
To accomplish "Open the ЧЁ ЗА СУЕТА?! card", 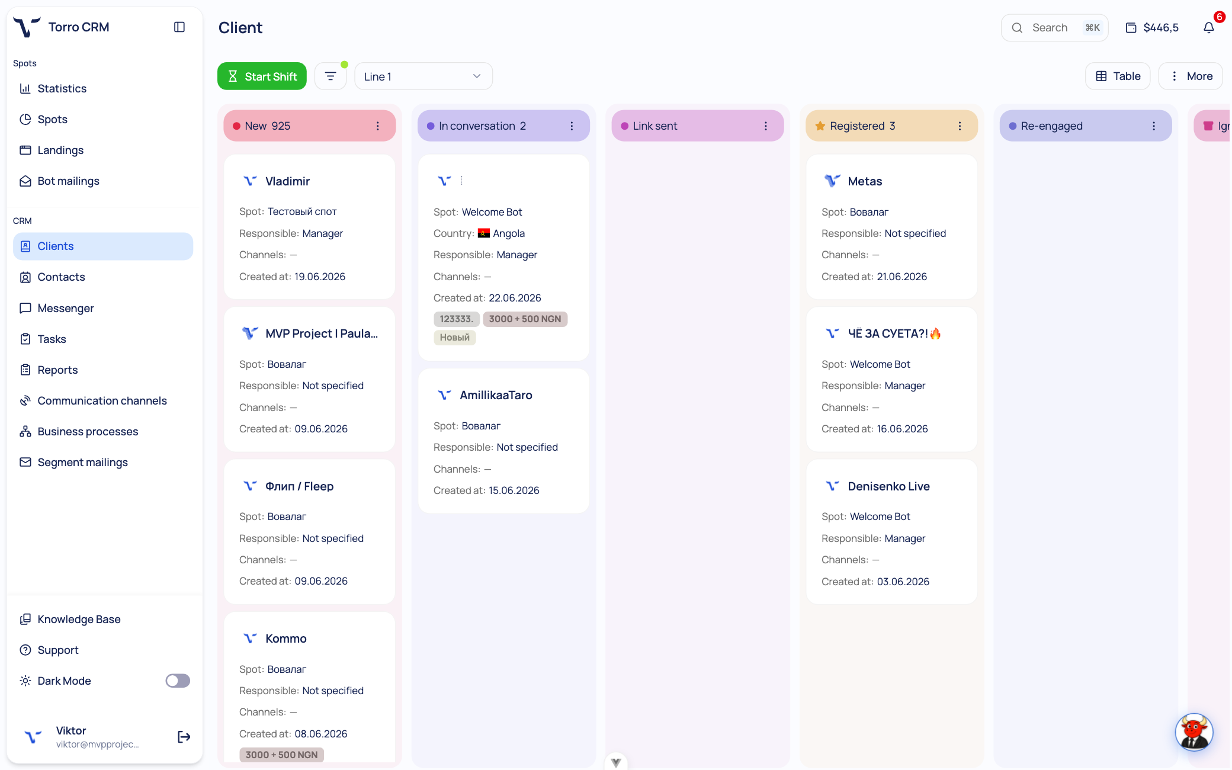I will click(892, 379).
